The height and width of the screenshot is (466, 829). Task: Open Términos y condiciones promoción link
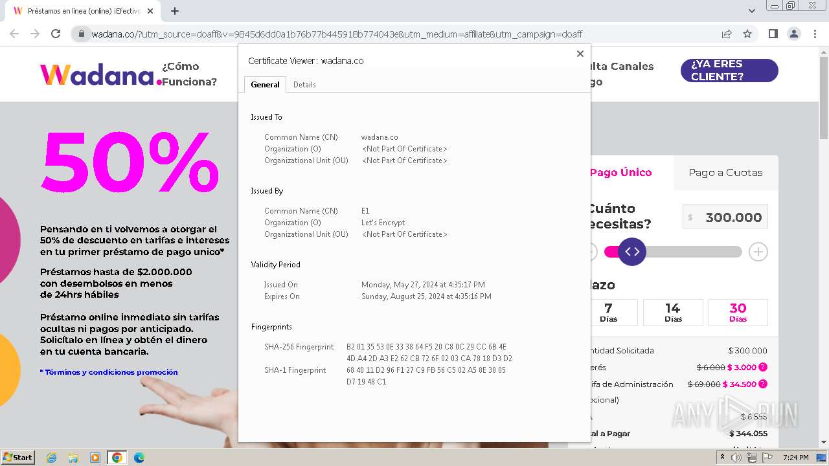109,372
